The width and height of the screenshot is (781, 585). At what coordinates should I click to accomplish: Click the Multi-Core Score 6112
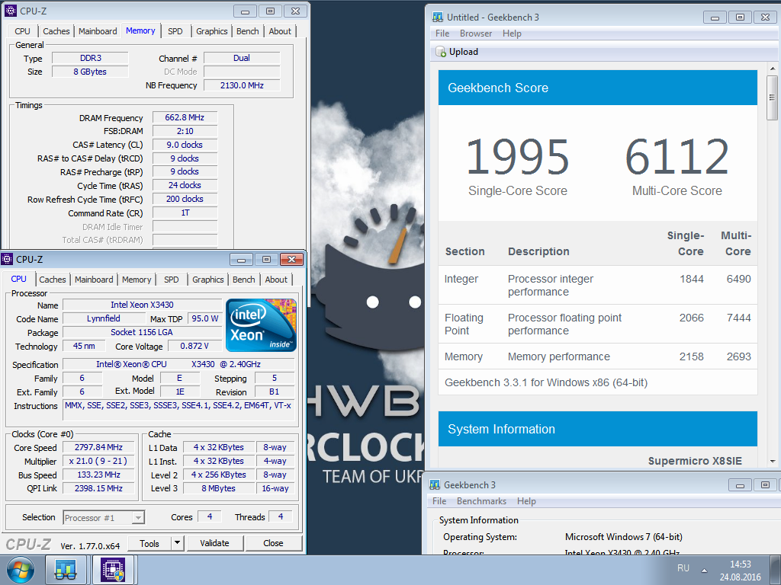click(677, 157)
